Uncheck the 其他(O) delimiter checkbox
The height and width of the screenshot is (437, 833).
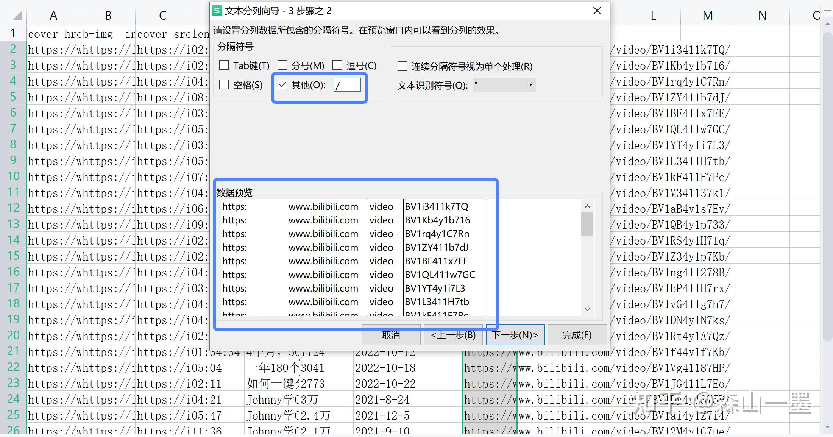[282, 84]
